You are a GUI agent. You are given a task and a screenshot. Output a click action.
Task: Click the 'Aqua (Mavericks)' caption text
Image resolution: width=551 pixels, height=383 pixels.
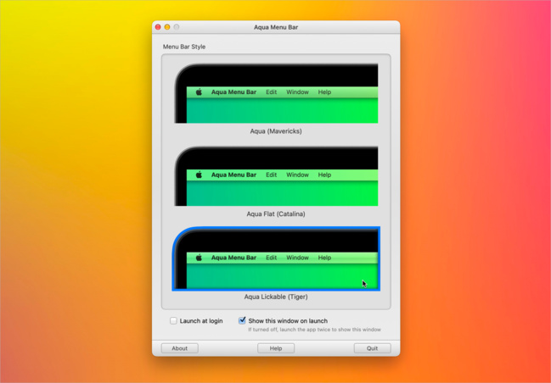(x=276, y=131)
